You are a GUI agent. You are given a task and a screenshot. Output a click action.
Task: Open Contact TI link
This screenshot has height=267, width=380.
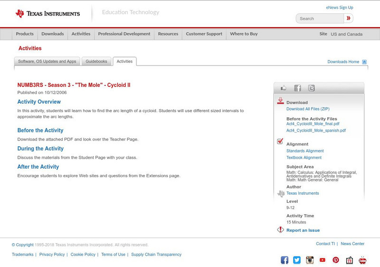[x=325, y=244]
